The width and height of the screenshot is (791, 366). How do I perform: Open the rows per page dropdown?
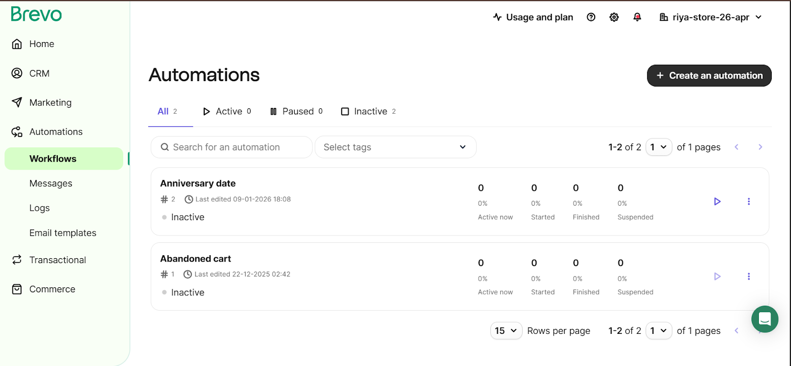[x=506, y=331]
